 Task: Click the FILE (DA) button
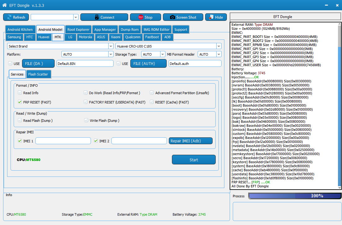pyautogui.click(x=38, y=64)
